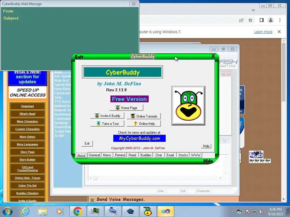This screenshot has height=217, width=290.
Task: Close CyberBuddy with the green frame X
Action: [x=213, y=56]
